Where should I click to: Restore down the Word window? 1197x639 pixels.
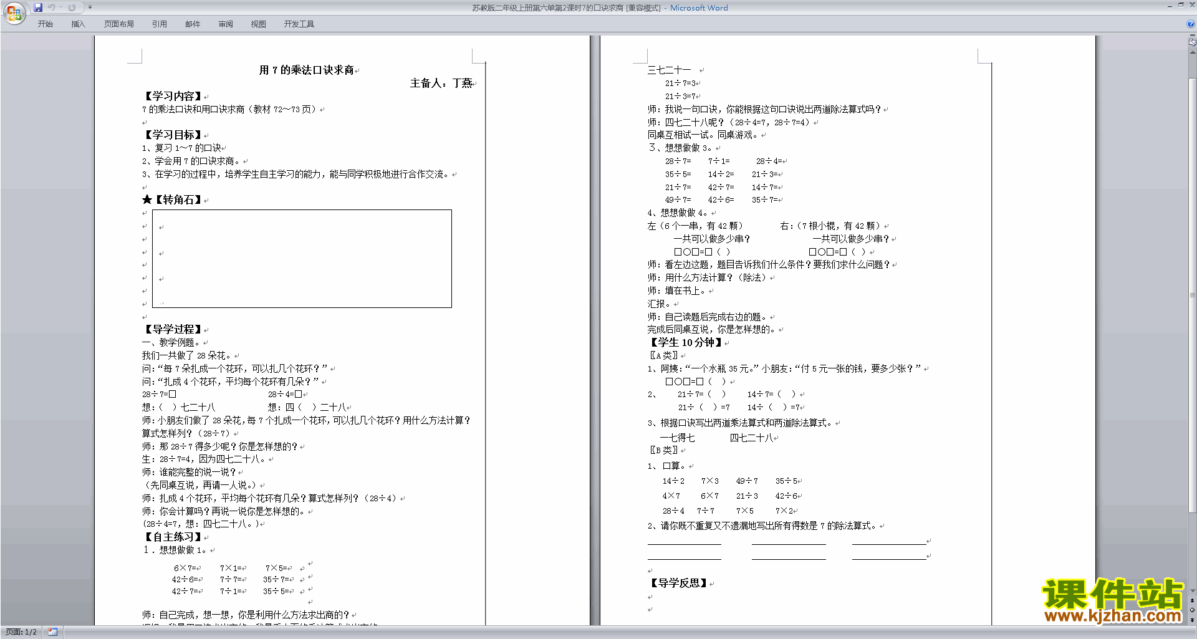tap(1181, 5)
